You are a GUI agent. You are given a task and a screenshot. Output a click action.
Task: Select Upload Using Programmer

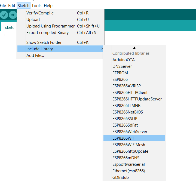click(61, 26)
